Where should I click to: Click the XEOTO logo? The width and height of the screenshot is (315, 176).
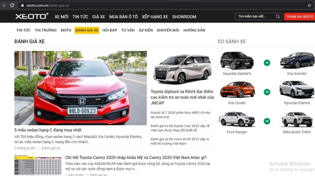coord(31,16)
